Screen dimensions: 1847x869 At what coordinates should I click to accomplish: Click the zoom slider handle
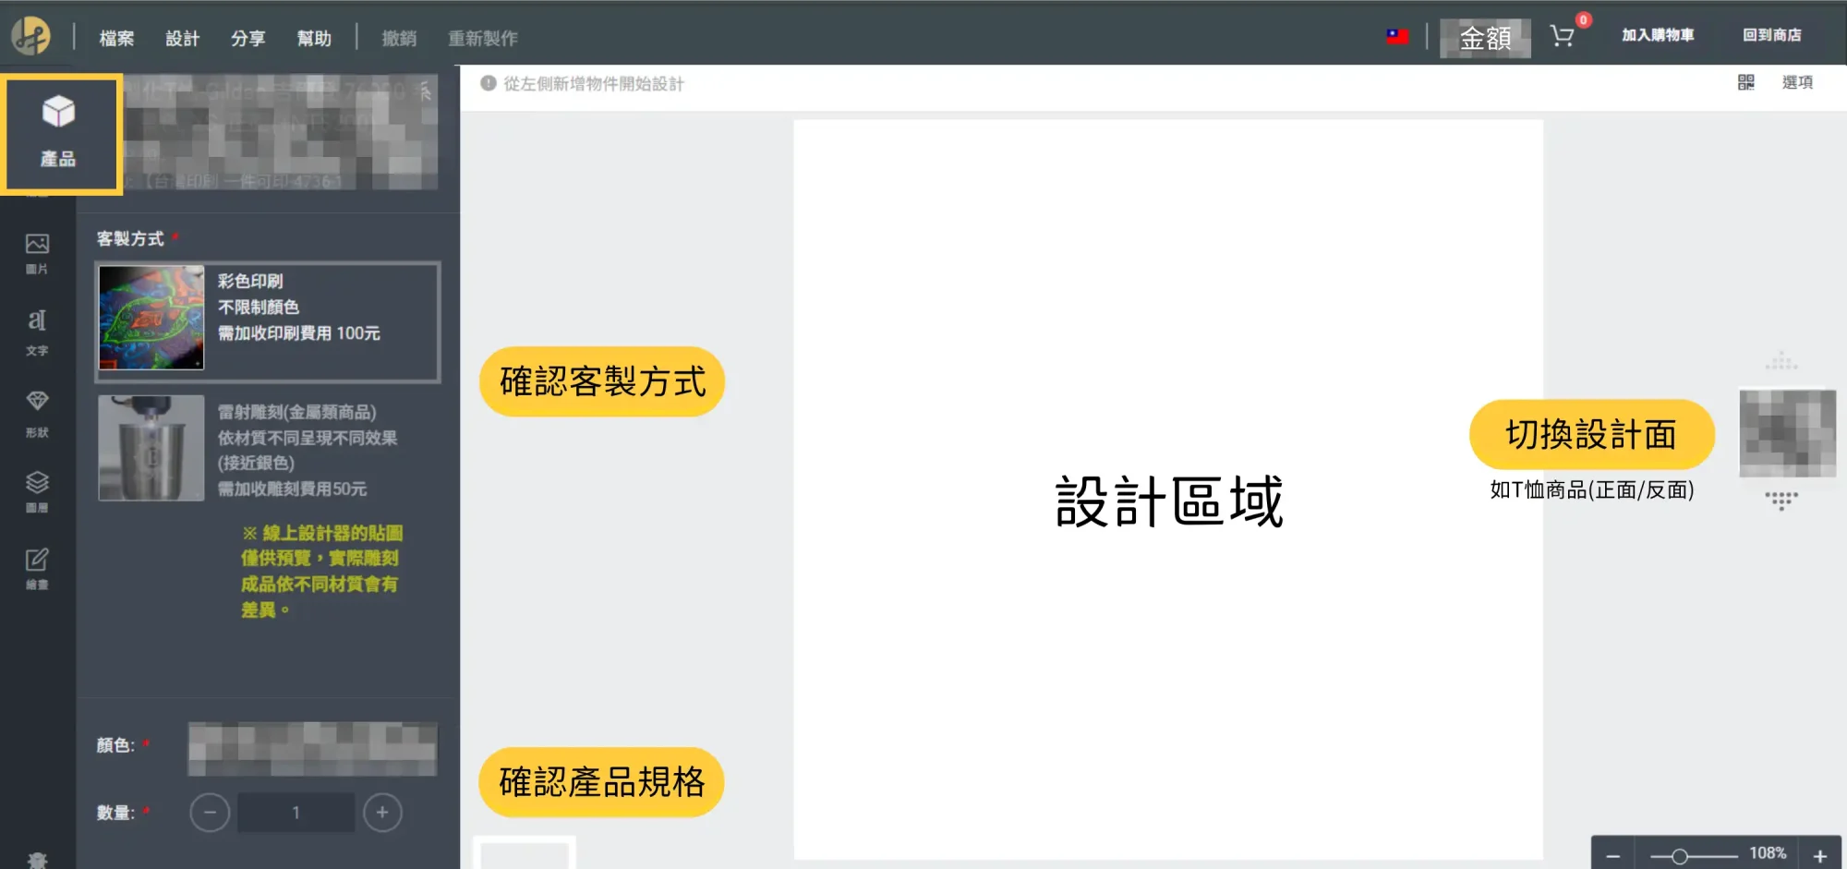point(1680,856)
